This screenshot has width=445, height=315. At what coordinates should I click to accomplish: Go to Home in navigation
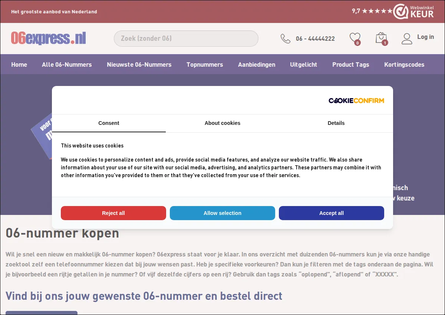(x=19, y=64)
